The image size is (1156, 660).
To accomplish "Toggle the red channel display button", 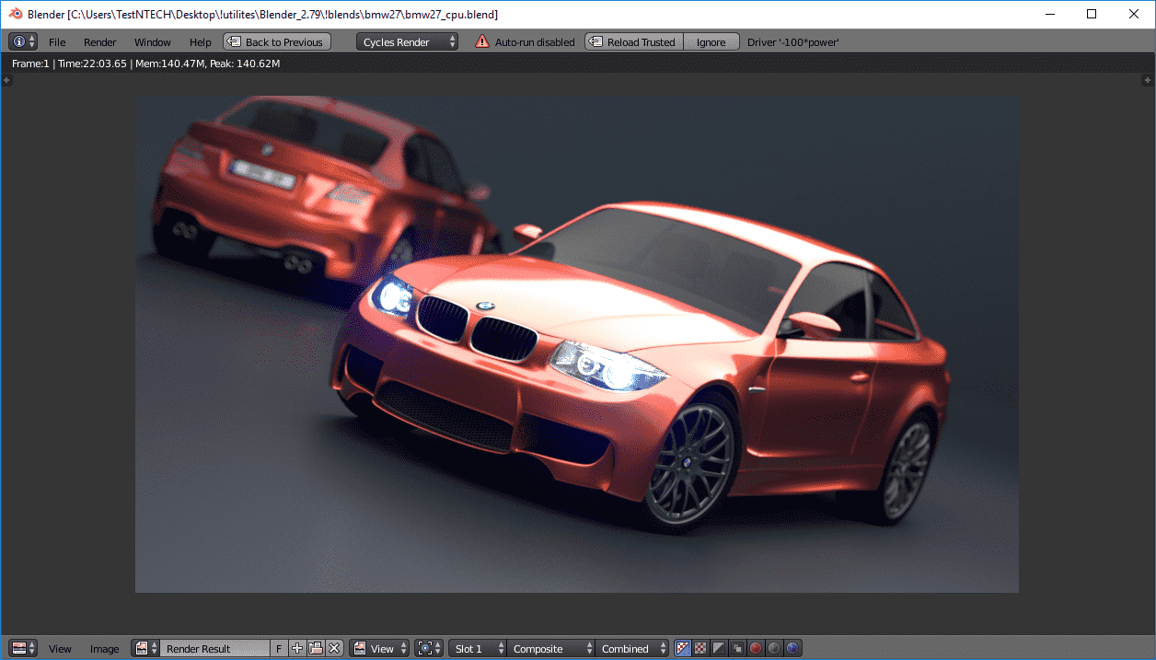I will tap(756, 649).
